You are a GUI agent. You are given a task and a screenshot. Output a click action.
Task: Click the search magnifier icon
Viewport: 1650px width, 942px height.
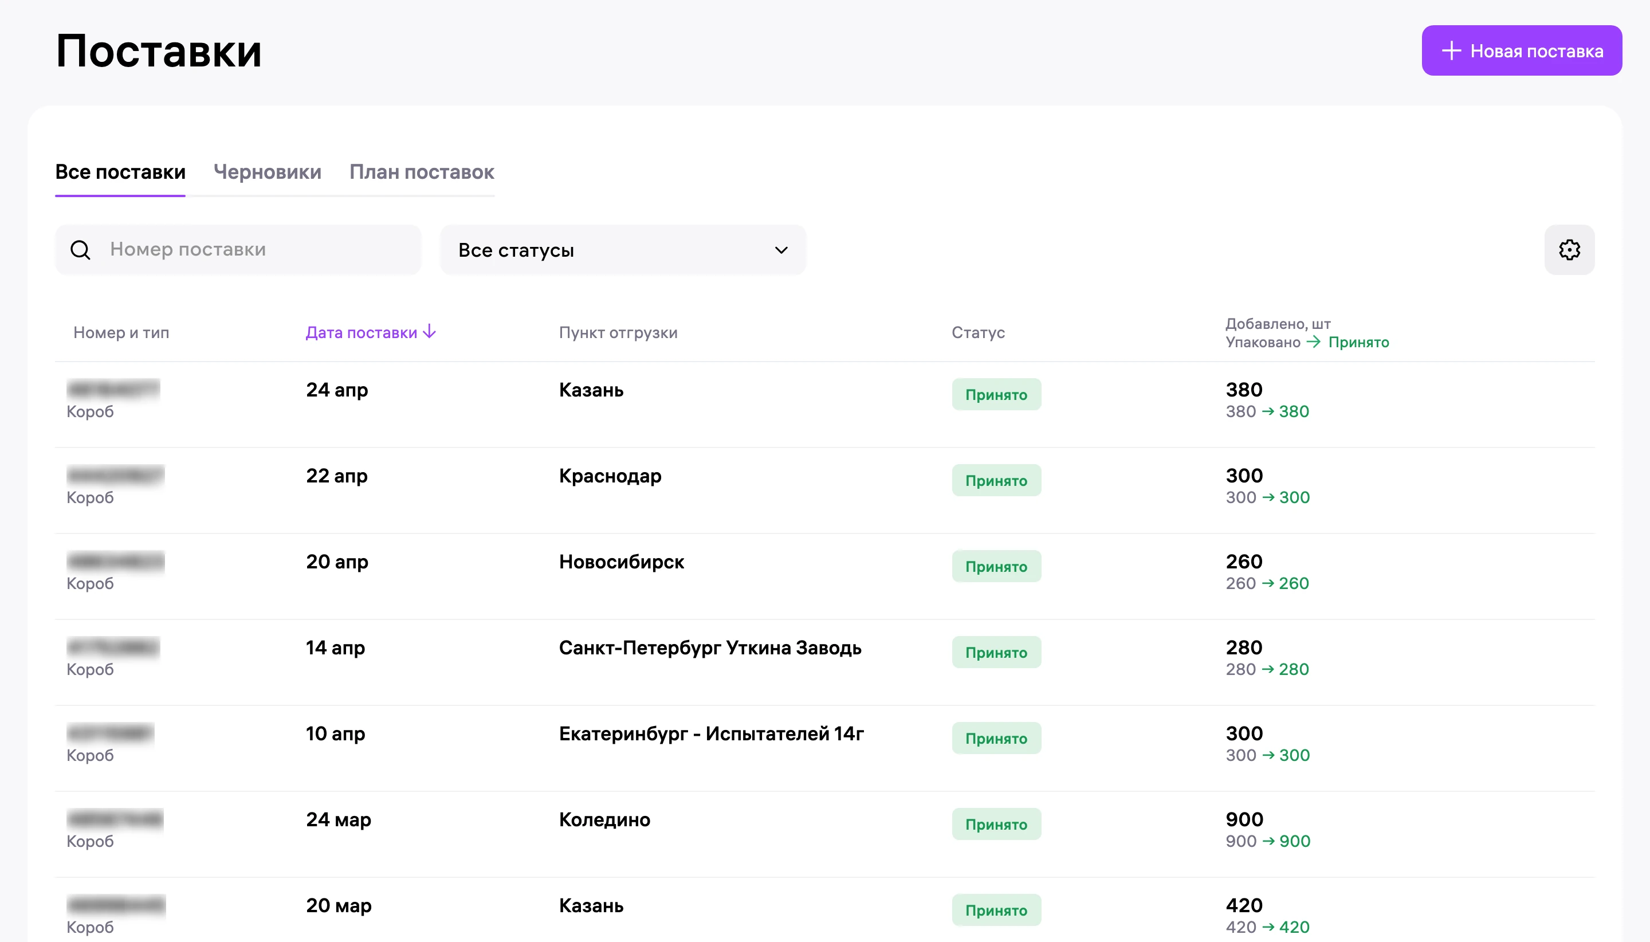pos(80,250)
